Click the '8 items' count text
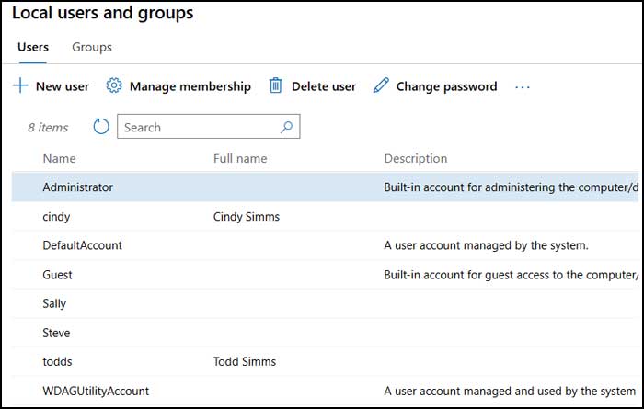This screenshot has width=644, height=409. (x=48, y=128)
